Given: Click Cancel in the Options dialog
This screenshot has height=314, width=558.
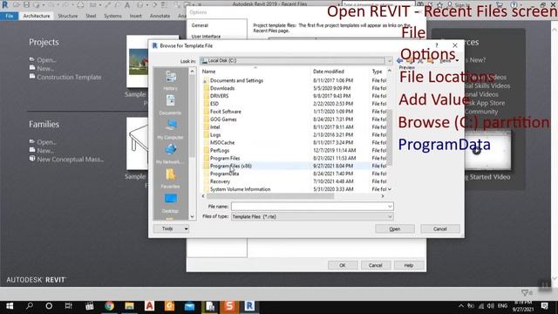Looking at the screenshot, I should (x=375, y=265).
